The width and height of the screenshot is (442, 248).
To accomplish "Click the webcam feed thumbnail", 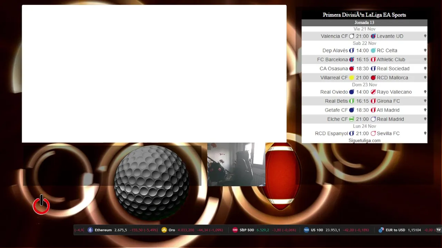I will click(x=236, y=164).
